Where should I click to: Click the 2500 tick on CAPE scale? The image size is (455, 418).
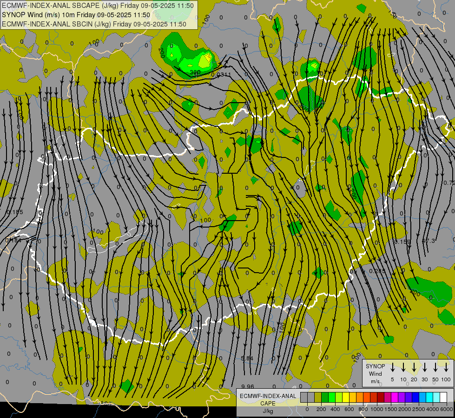419,409
